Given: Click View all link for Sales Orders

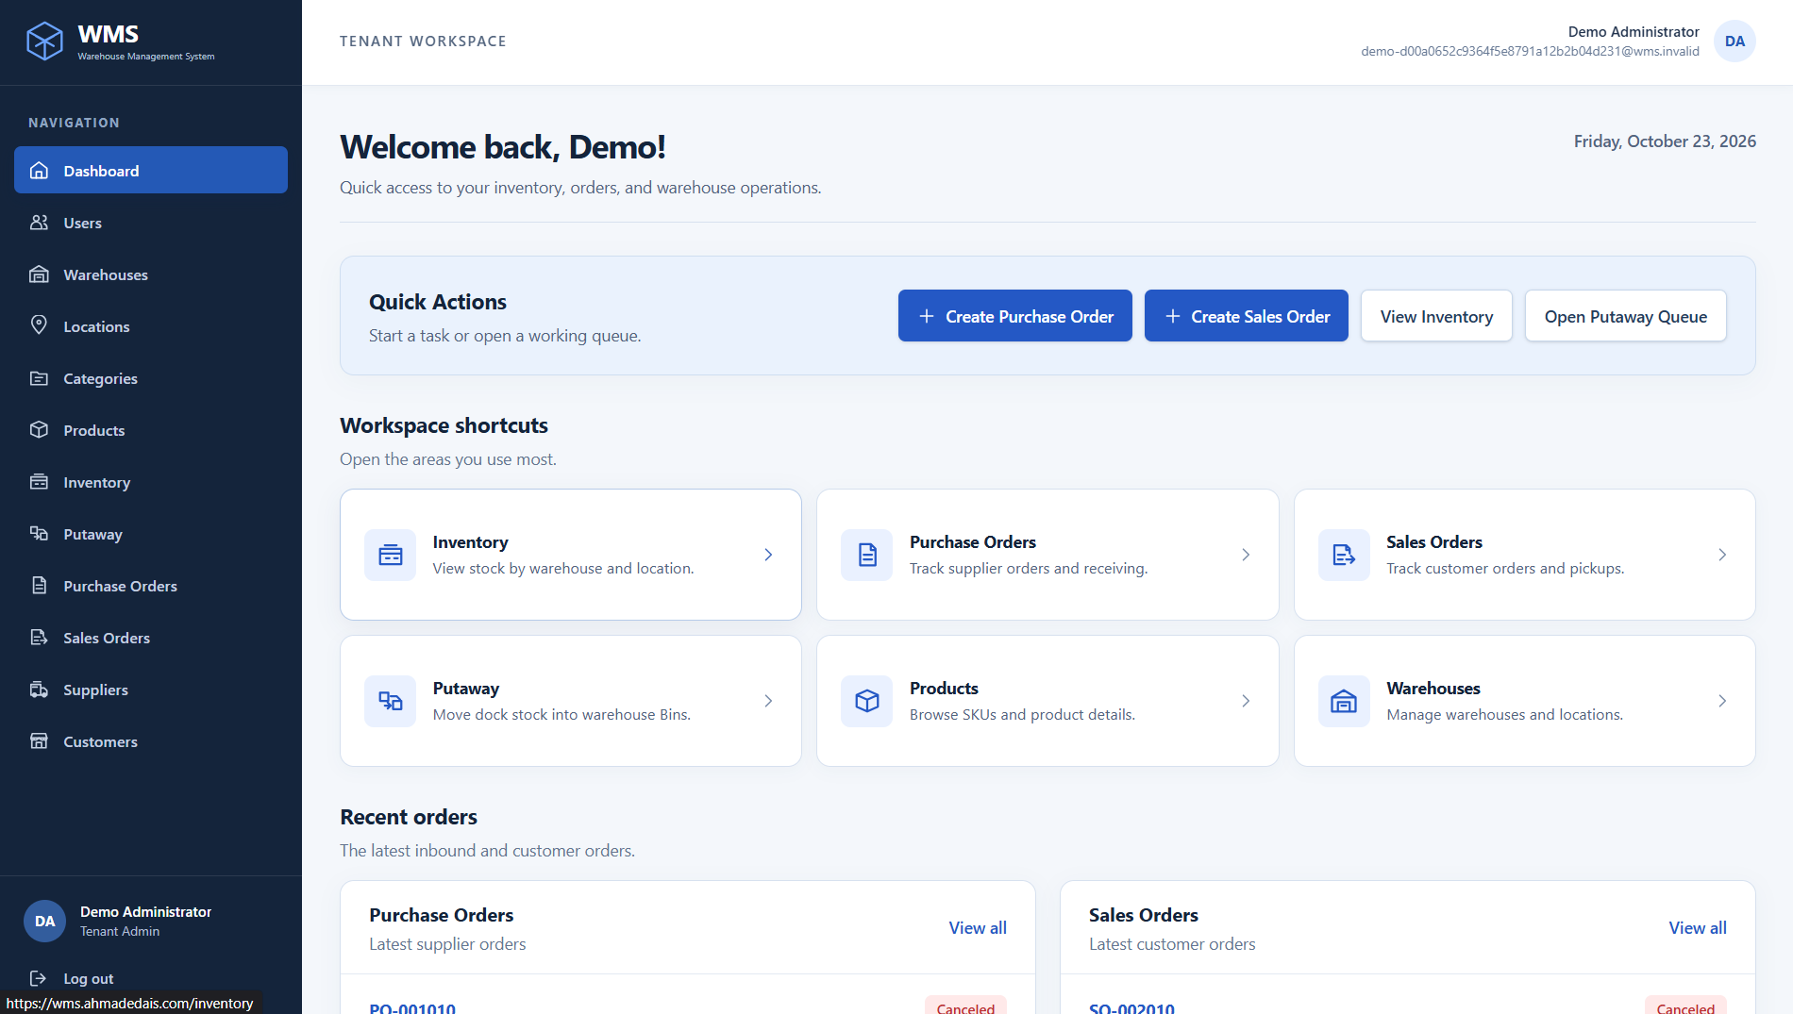Looking at the screenshot, I should pyautogui.click(x=1698, y=928).
